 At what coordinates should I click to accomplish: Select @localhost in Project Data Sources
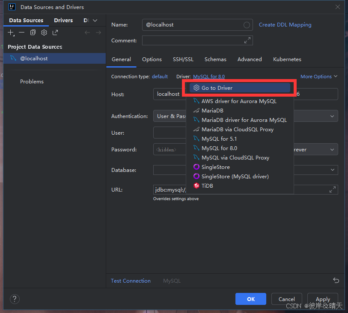tap(55, 58)
